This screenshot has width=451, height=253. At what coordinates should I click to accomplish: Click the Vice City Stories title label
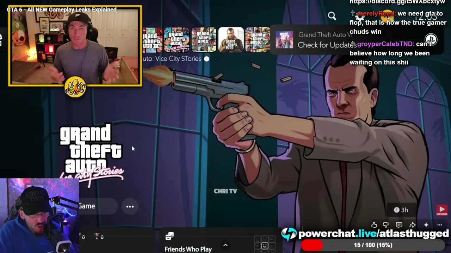tap(172, 59)
